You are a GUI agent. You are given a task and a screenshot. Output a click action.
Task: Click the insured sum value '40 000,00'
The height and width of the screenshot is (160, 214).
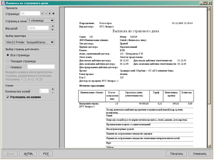(144, 104)
